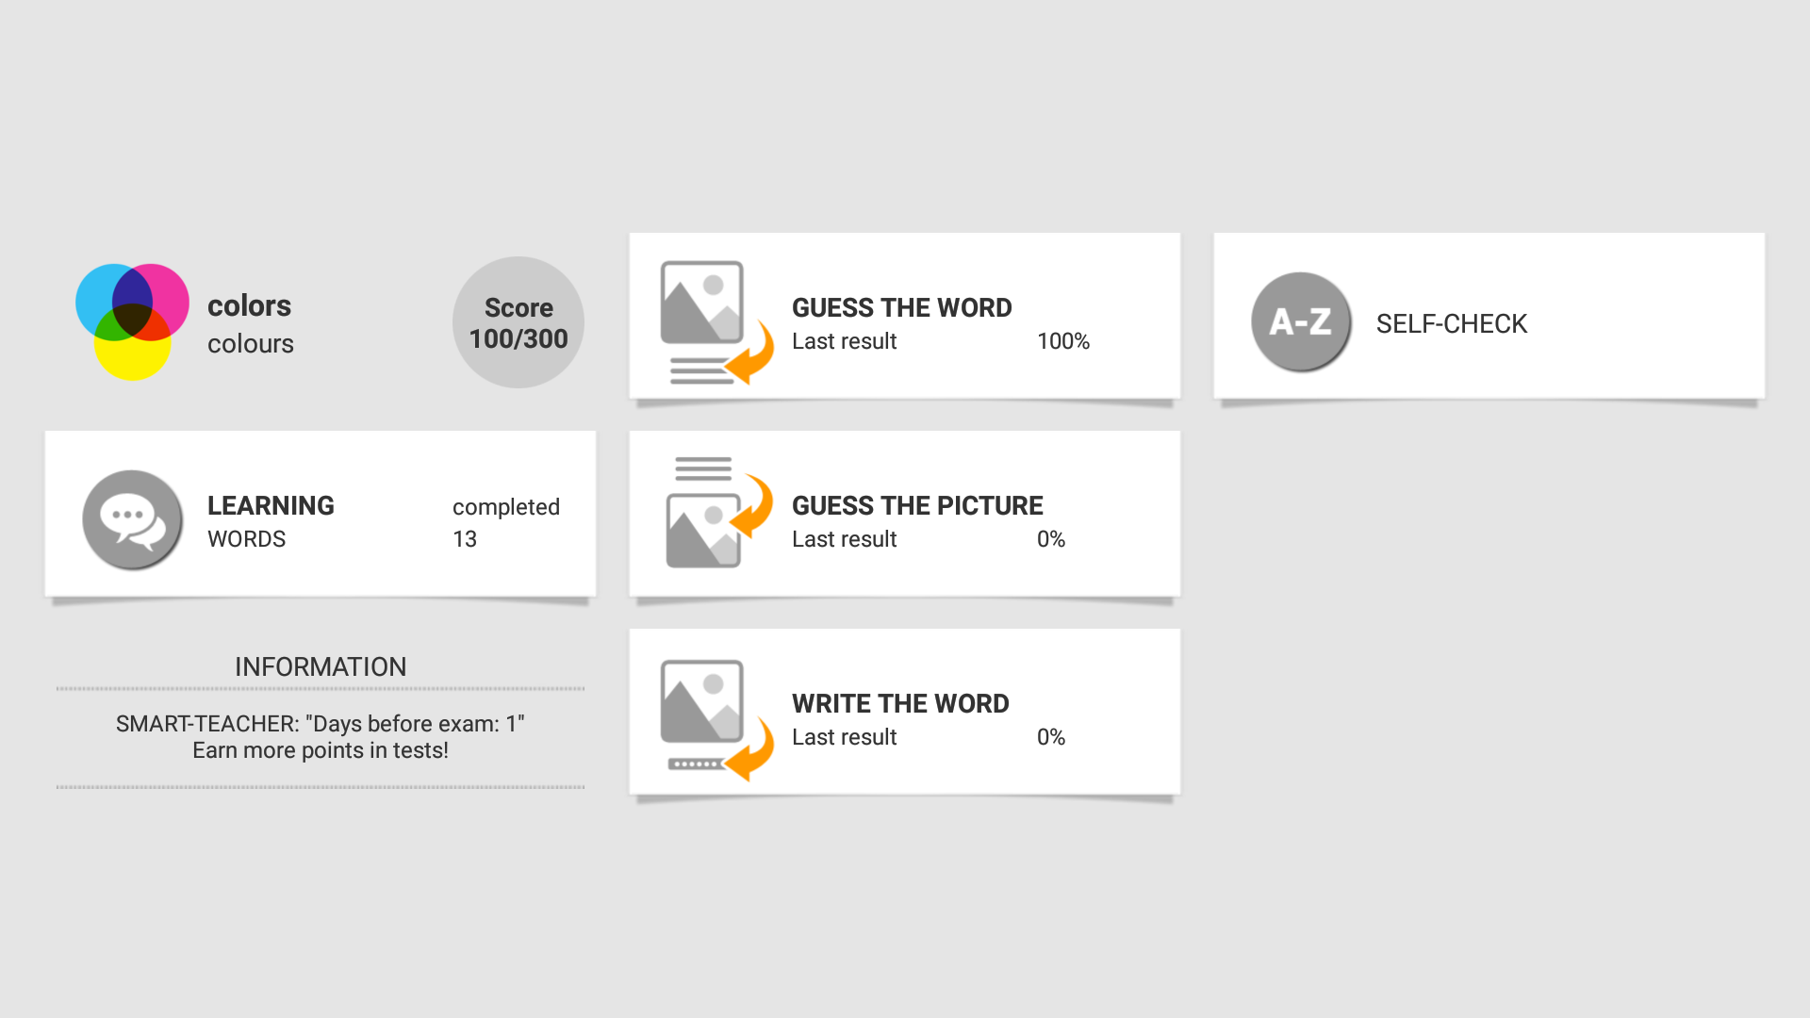Screen dimensions: 1810x1018
Task: Select the colors title text
Action: pos(249,306)
